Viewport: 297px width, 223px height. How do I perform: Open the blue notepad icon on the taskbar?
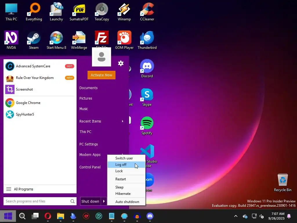[112, 216]
